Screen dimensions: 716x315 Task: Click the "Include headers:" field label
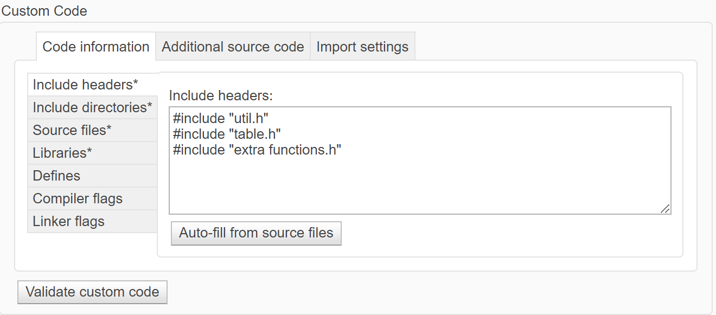pos(221,96)
